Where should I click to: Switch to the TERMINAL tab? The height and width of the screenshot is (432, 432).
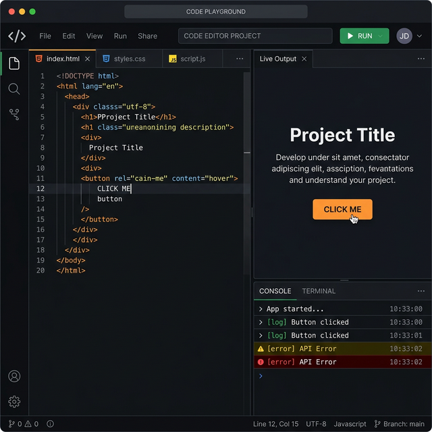(319, 291)
